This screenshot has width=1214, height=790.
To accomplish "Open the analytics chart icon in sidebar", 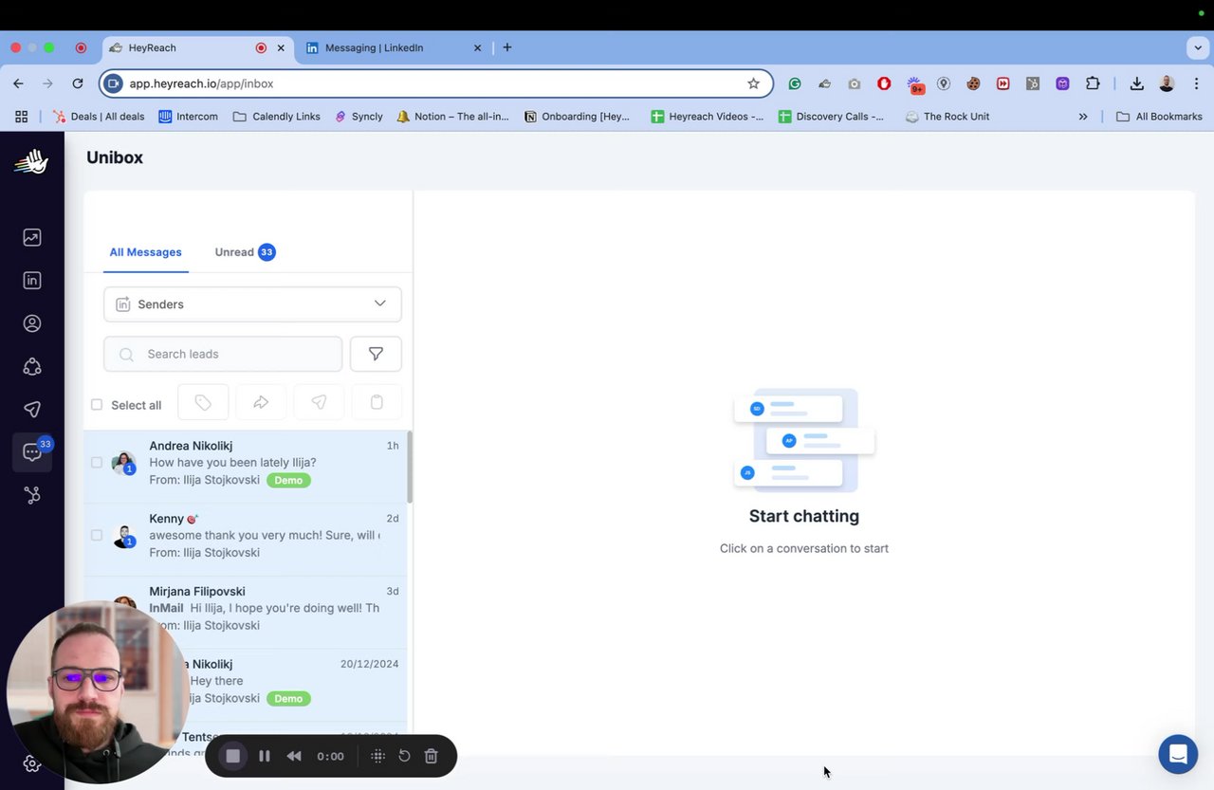I will pyautogui.click(x=32, y=237).
